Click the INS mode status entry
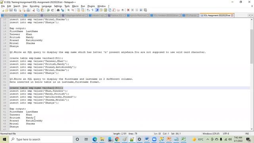This screenshot has height=143, width=254. click(247, 133)
